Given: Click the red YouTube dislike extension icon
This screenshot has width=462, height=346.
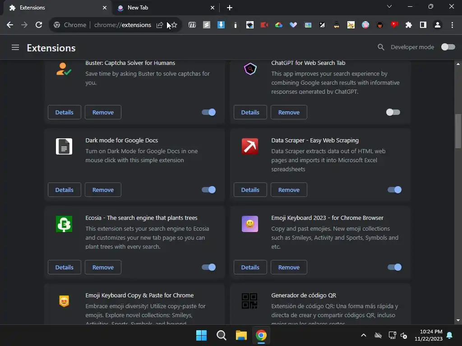Looking at the screenshot, I should (x=394, y=25).
